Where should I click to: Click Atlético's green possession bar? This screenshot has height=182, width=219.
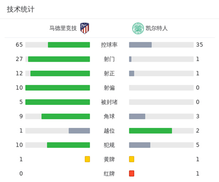69,45
